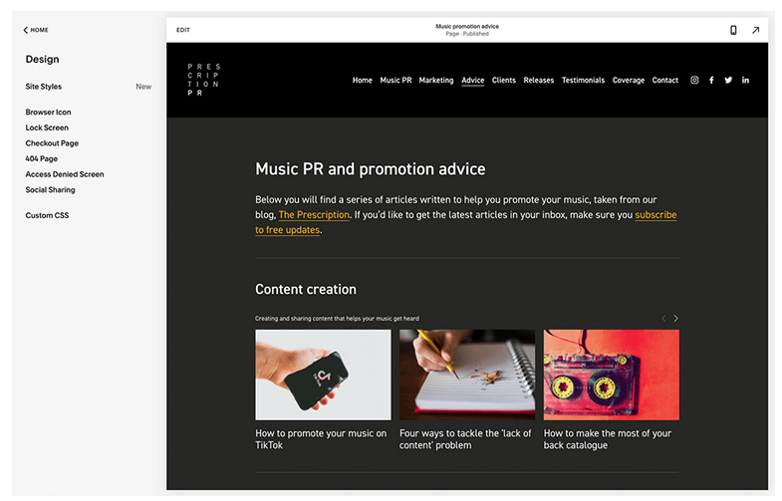Open the Instagram social icon
The width and height of the screenshot is (782, 501).
[x=694, y=81]
